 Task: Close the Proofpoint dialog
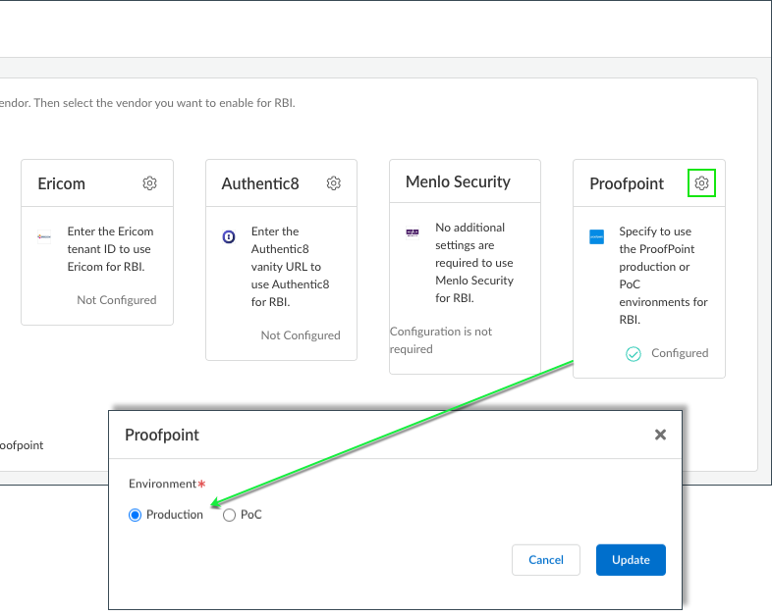(660, 435)
